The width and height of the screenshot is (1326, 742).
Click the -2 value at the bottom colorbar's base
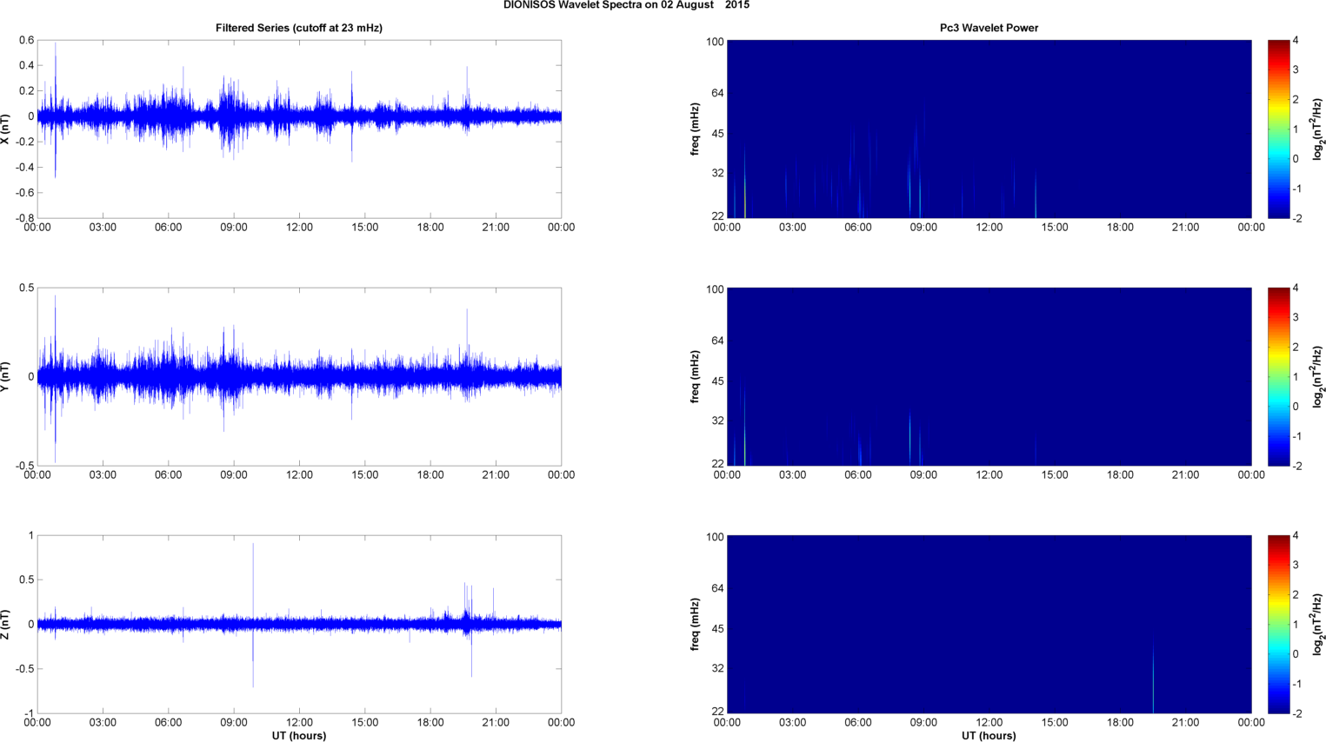(1296, 714)
